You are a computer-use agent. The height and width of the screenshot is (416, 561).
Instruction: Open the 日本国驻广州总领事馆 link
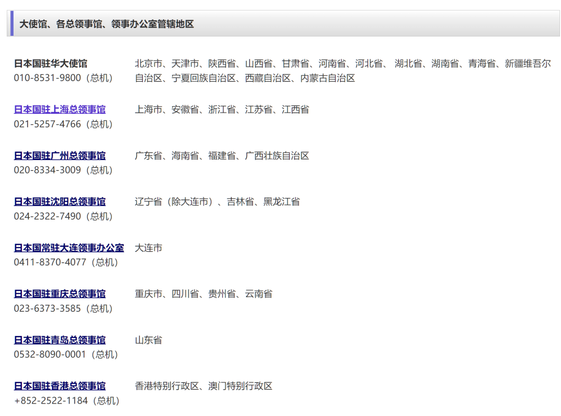pyautogui.click(x=60, y=156)
